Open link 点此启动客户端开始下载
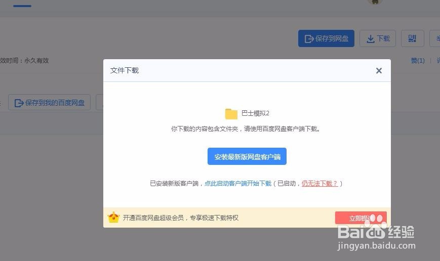This screenshot has height=261, width=440. click(x=238, y=183)
